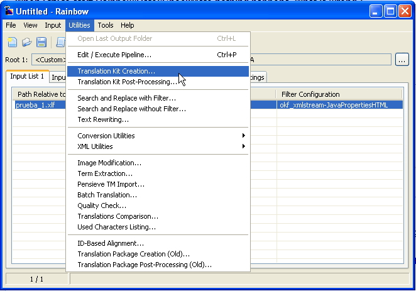
Task: Open the File menu
Action: [x=11, y=25]
